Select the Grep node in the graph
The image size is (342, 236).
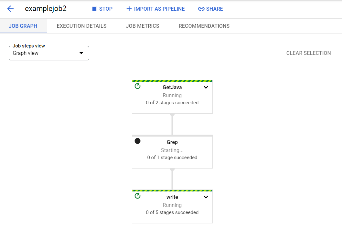[172, 152]
